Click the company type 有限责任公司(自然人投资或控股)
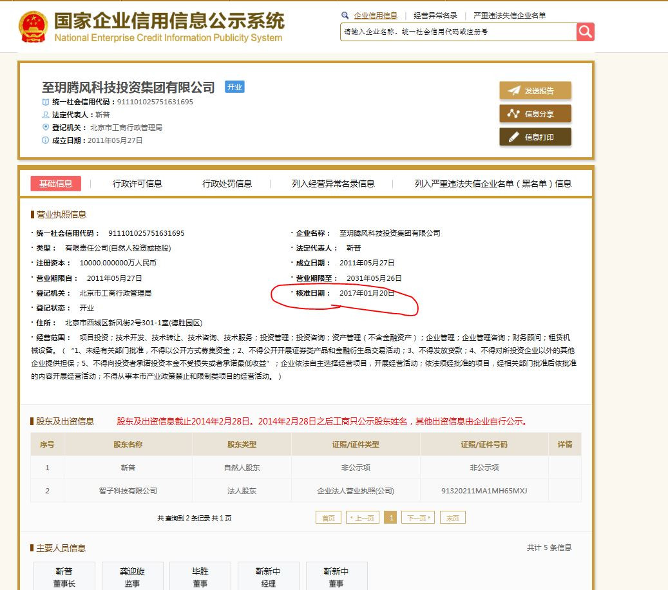The image size is (668, 590). click(x=118, y=248)
